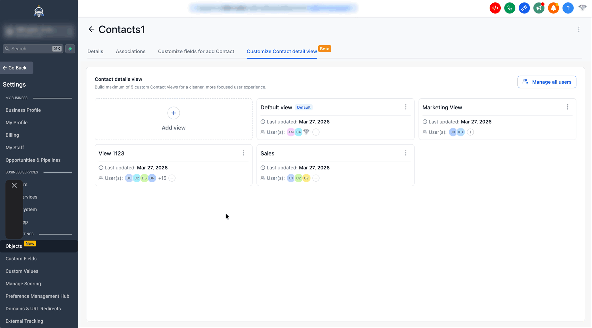Click the blue AI sparkle icon
The height and width of the screenshot is (328, 592).
pyautogui.click(x=524, y=8)
